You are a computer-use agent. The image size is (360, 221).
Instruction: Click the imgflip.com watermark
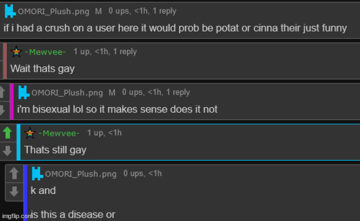coord(17,216)
